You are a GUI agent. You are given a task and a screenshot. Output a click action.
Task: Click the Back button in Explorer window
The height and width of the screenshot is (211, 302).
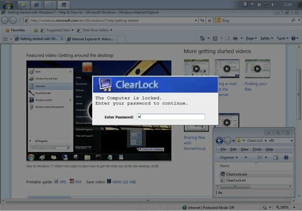pyautogui.click(x=219, y=141)
